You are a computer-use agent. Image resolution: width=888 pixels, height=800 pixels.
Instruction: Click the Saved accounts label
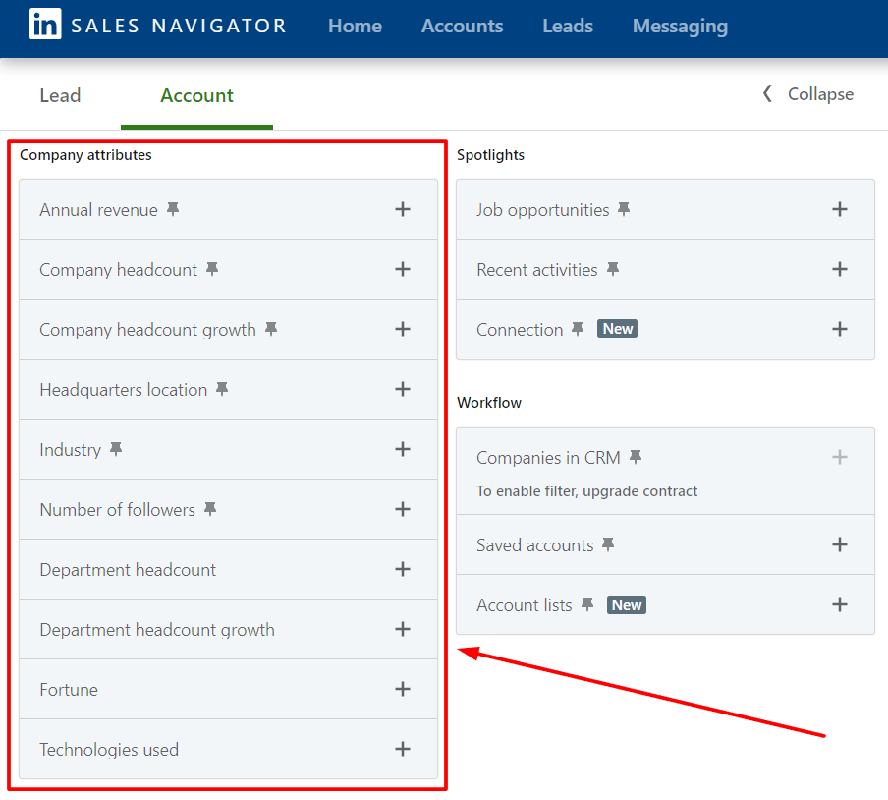[534, 545]
